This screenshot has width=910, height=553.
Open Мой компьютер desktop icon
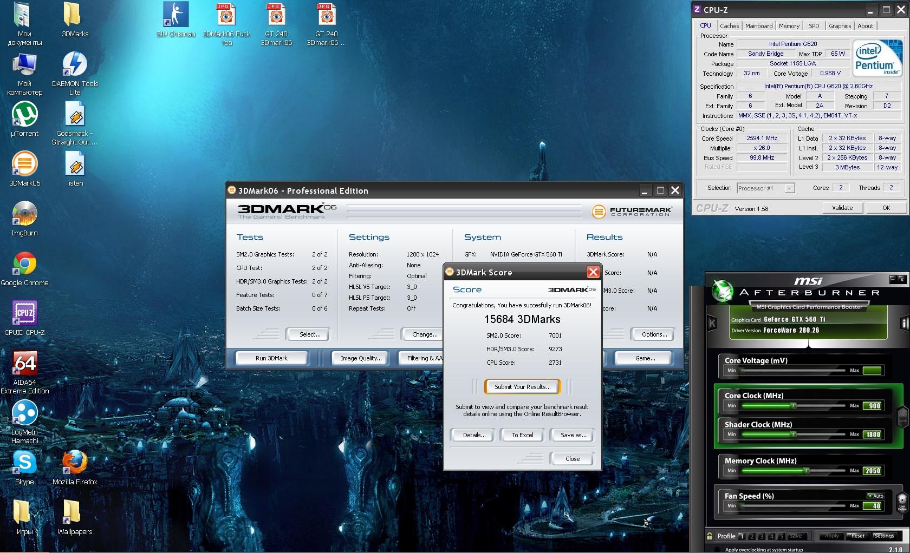(x=24, y=75)
